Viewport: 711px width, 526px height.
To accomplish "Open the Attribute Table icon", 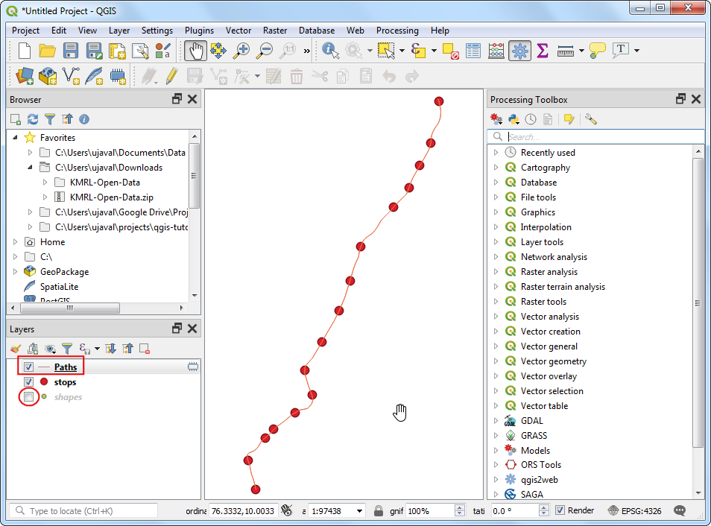I will point(473,51).
